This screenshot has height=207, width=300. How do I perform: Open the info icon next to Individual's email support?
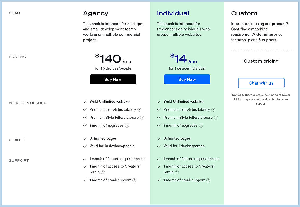[208, 180]
